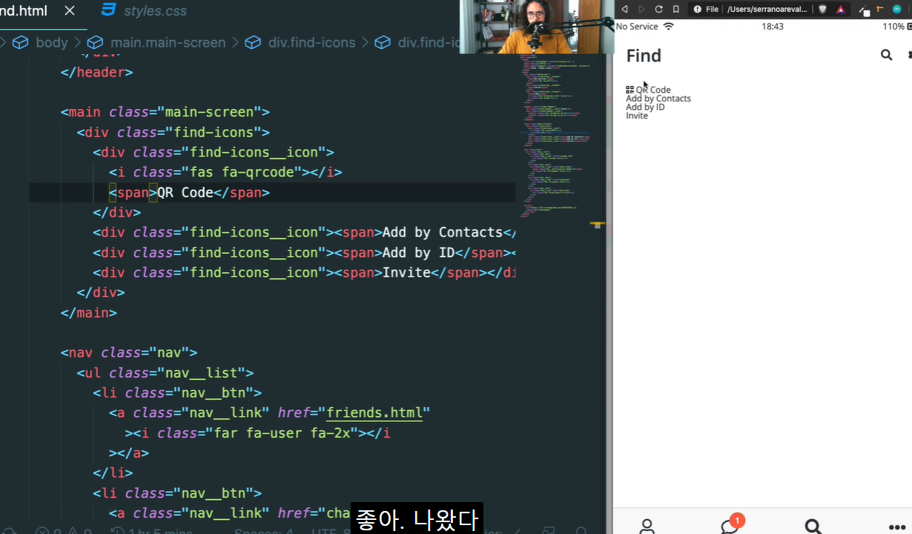Click the friends.html href link in code

[x=374, y=412]
